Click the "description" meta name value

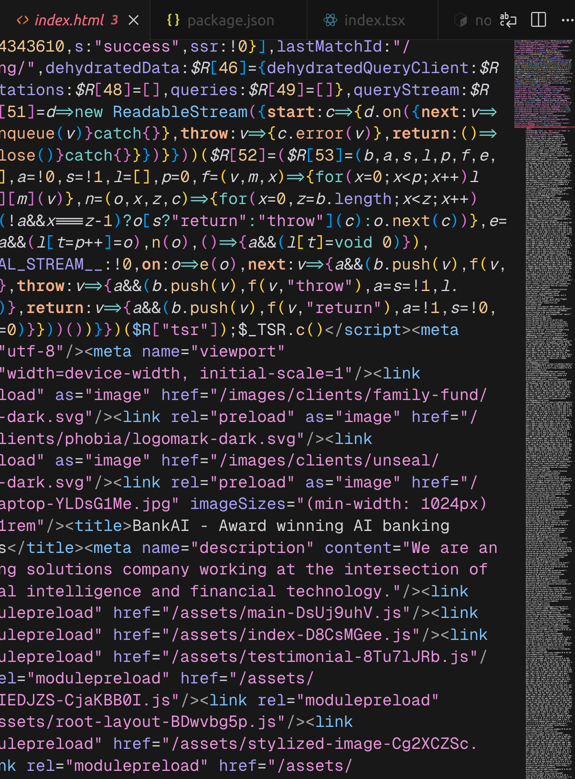[252, 548]
